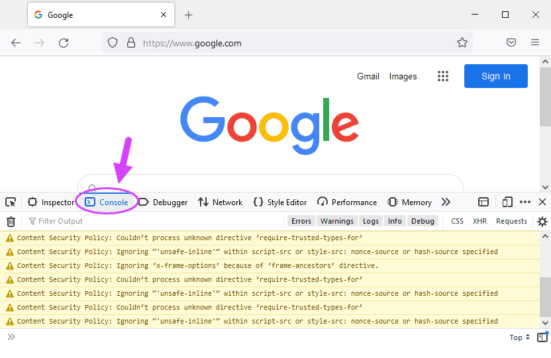Click the Sign in button

click(x=495, y=76)
